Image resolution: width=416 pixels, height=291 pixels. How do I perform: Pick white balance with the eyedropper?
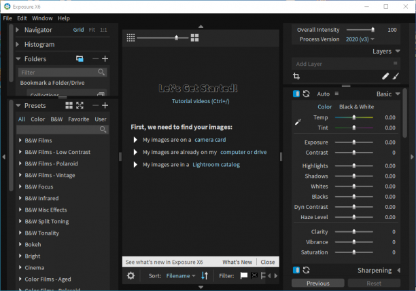[298, 122]
